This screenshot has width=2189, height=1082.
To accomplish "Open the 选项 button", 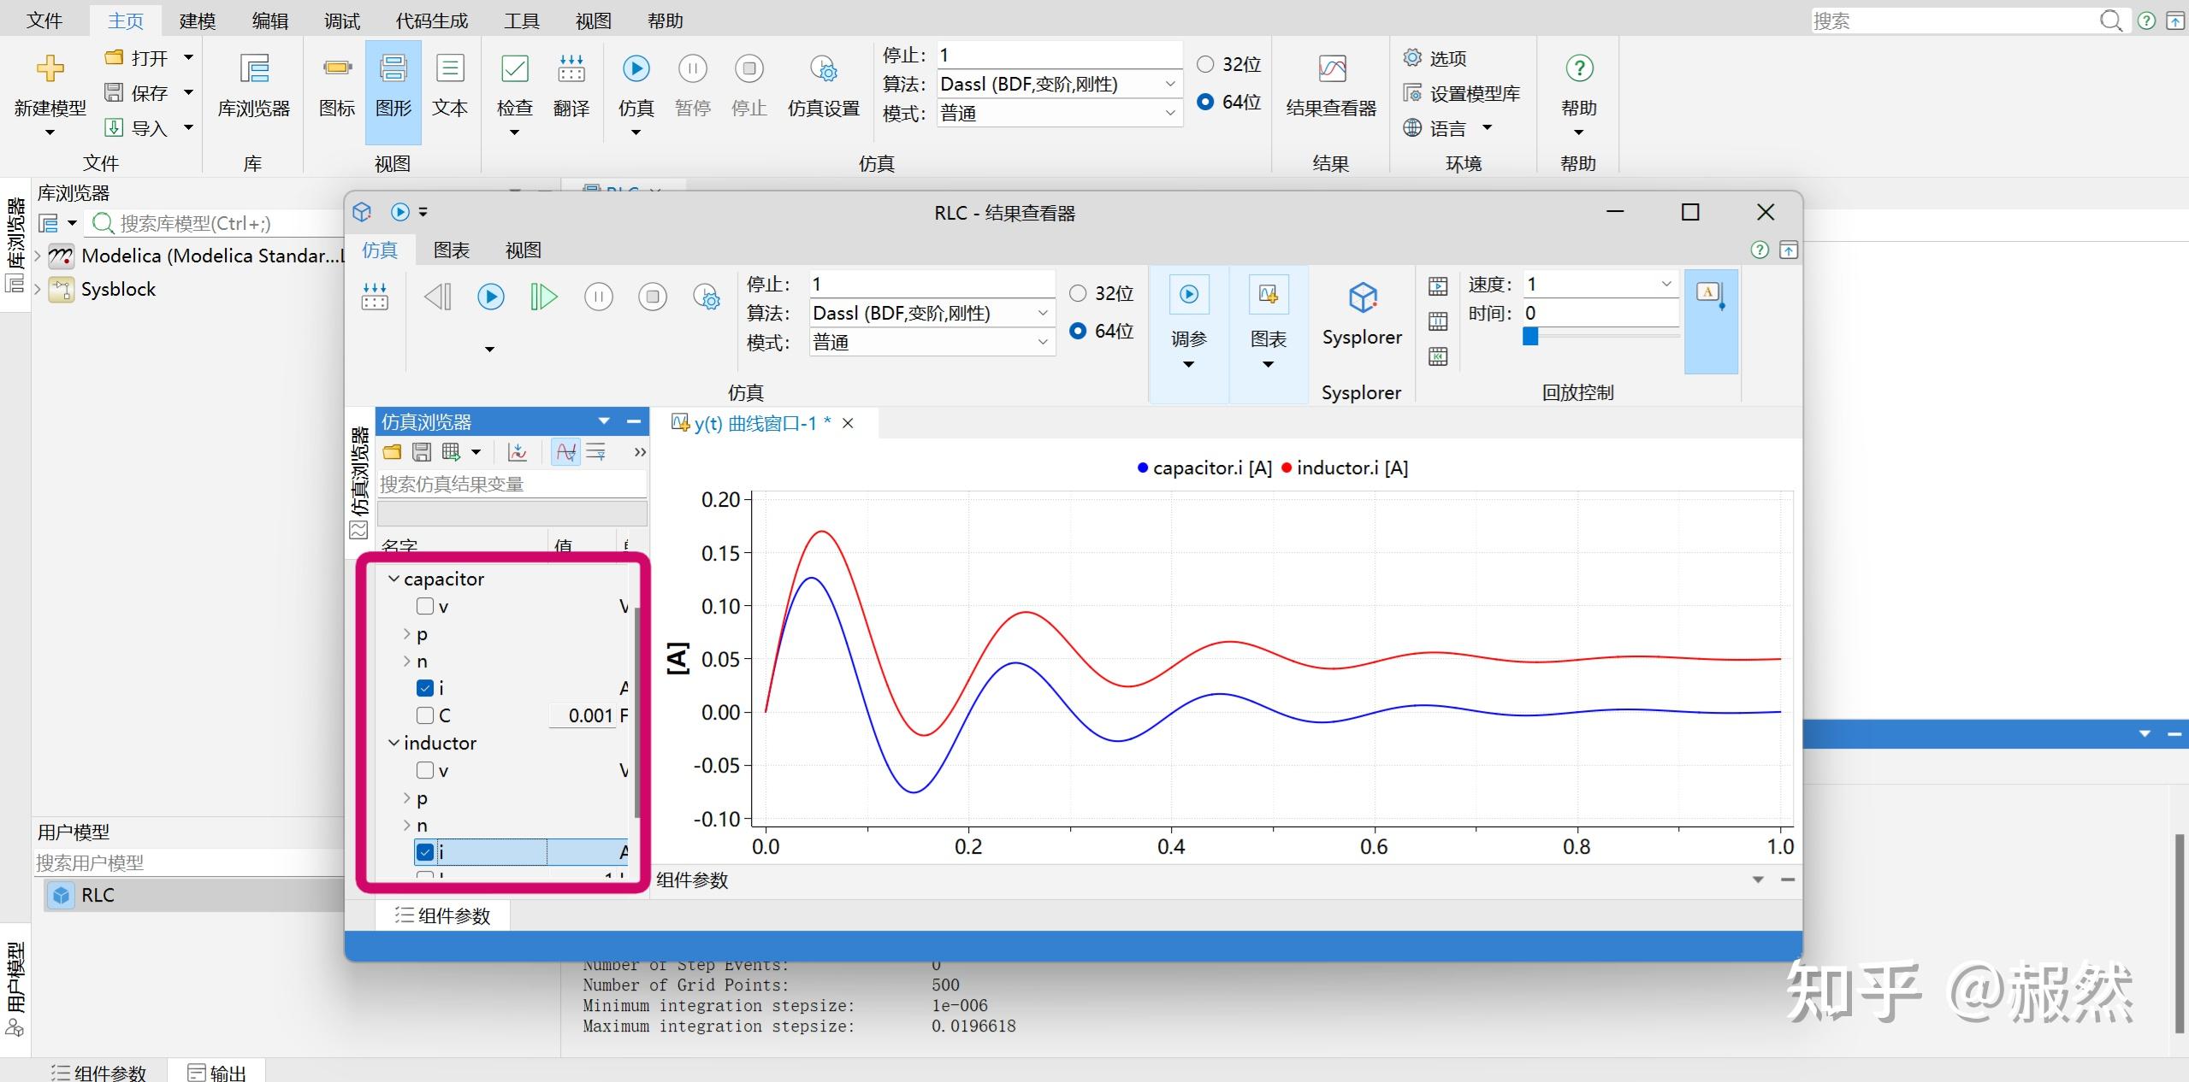I will pyautogui.click(x=1435, y=58).
